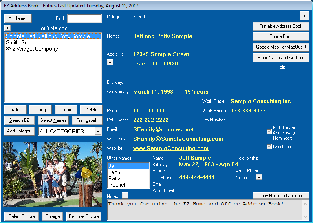Open Search EZ
The height and width of the screenshot is (223, 313).
(x=19, y=120)
